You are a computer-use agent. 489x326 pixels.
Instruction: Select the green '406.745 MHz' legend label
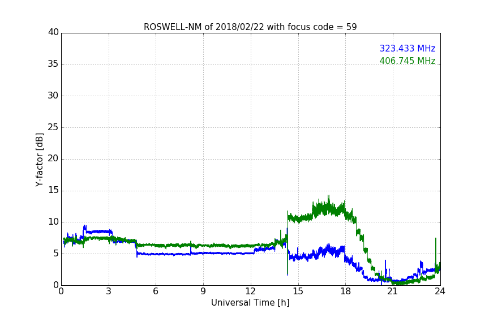point(407,61)
